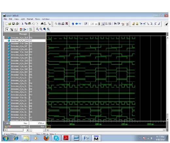170x143 pixels.
Task: Click waveform horizontal scrollbar left arrow
Action: pos(48,130)
